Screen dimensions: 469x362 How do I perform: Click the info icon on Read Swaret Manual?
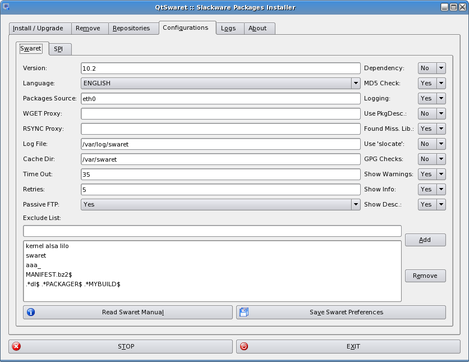coord(31,312)
